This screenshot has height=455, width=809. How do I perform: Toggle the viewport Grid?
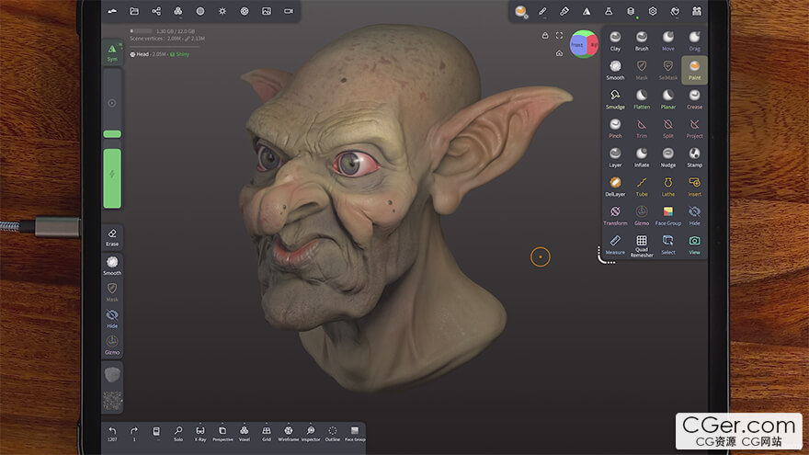coord(267,431)
